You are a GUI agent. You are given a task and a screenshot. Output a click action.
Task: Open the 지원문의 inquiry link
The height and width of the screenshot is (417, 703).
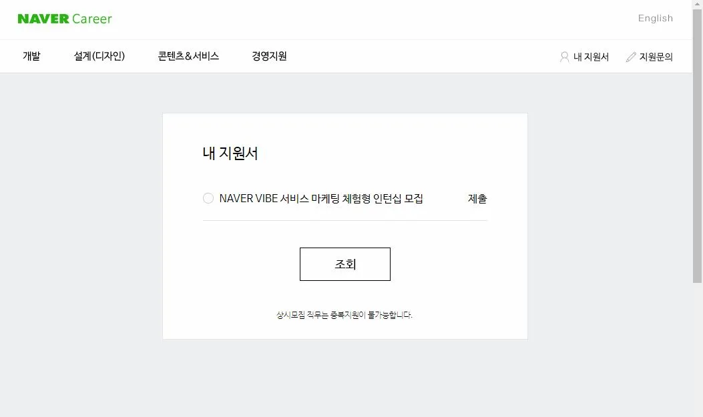click(x=656, y=57)
